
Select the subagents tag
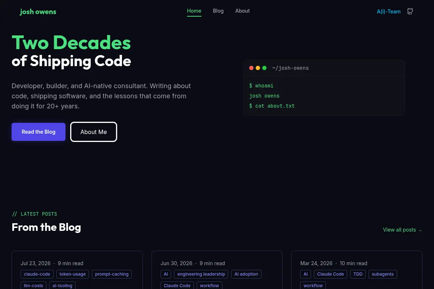tap(383, 274)
